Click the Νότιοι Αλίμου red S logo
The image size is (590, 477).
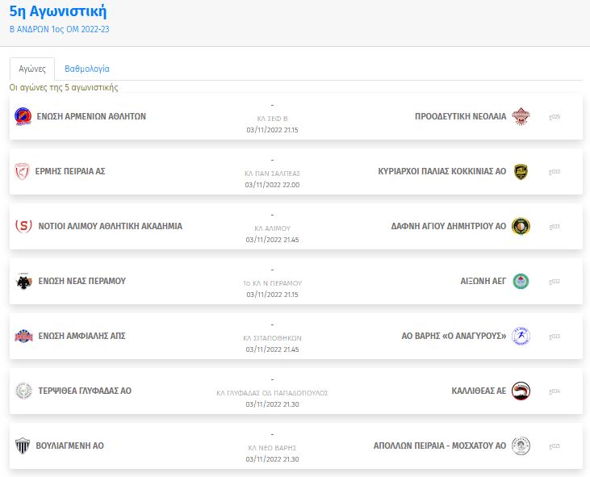(23, 226)
